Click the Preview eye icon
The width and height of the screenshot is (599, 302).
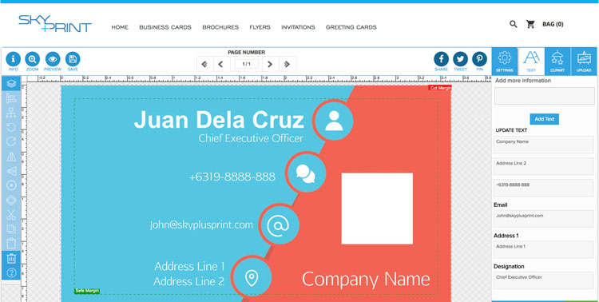[53, 59]
